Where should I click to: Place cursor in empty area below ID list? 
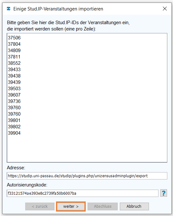pos(87,149)
